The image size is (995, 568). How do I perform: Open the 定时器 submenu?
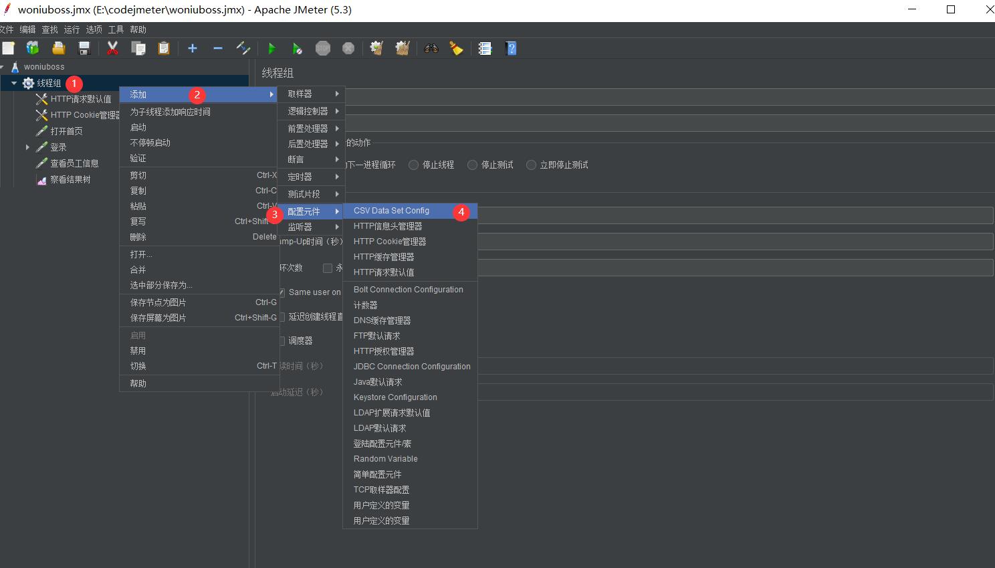tap(310, 177)
